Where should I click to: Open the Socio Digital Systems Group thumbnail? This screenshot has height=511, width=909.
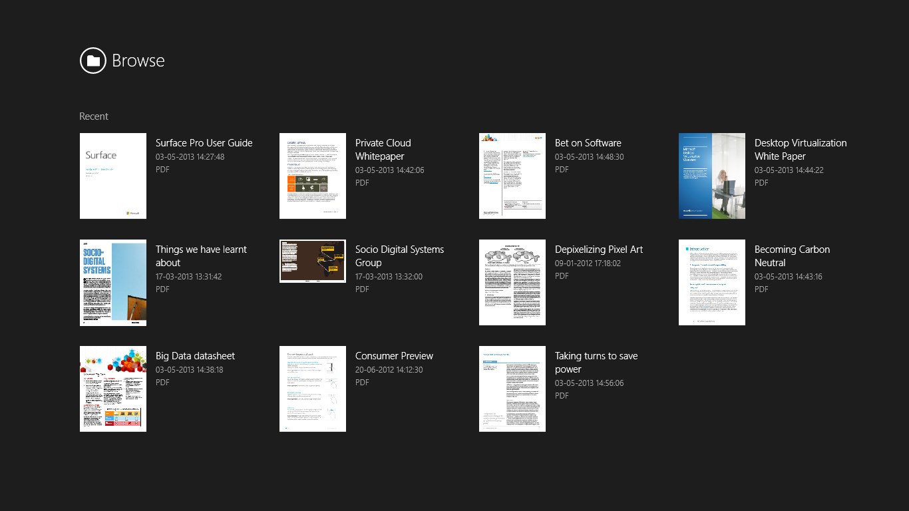pos(312,261)
